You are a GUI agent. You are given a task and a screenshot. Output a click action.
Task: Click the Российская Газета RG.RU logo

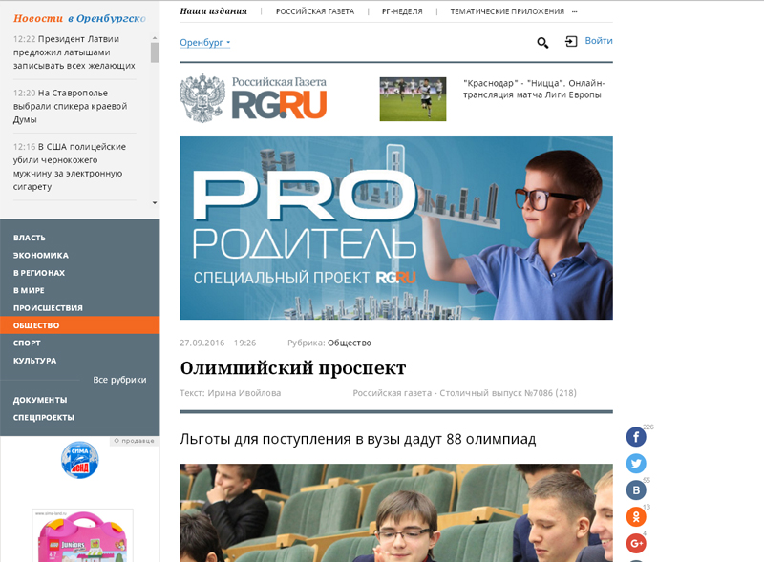(253, 97)
